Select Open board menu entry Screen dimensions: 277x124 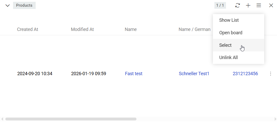[x=231, y=33]
